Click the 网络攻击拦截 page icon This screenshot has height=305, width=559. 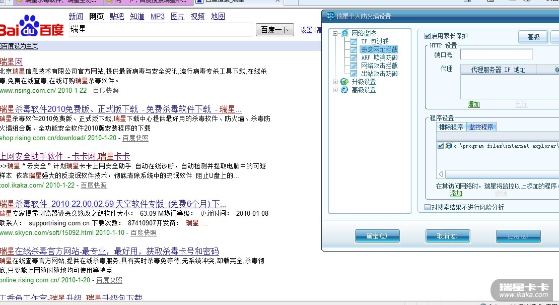tap(354, 66)
